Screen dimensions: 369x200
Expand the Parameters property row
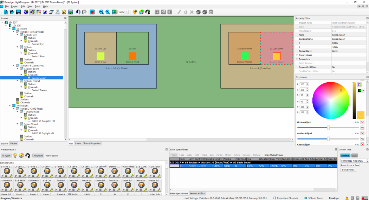[x=297, y=59]
